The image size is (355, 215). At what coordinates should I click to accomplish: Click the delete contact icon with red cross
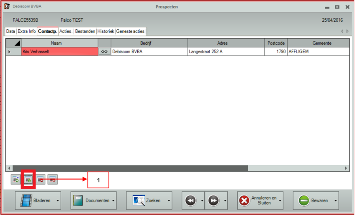[x=52, y=179]
